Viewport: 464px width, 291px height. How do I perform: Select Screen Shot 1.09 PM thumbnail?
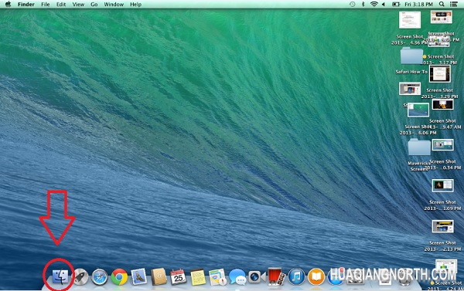click(442, 185)
